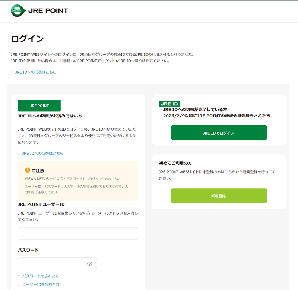
Task: Click the chevron before ユーザーIDを忘れた方
Action: 19,285
